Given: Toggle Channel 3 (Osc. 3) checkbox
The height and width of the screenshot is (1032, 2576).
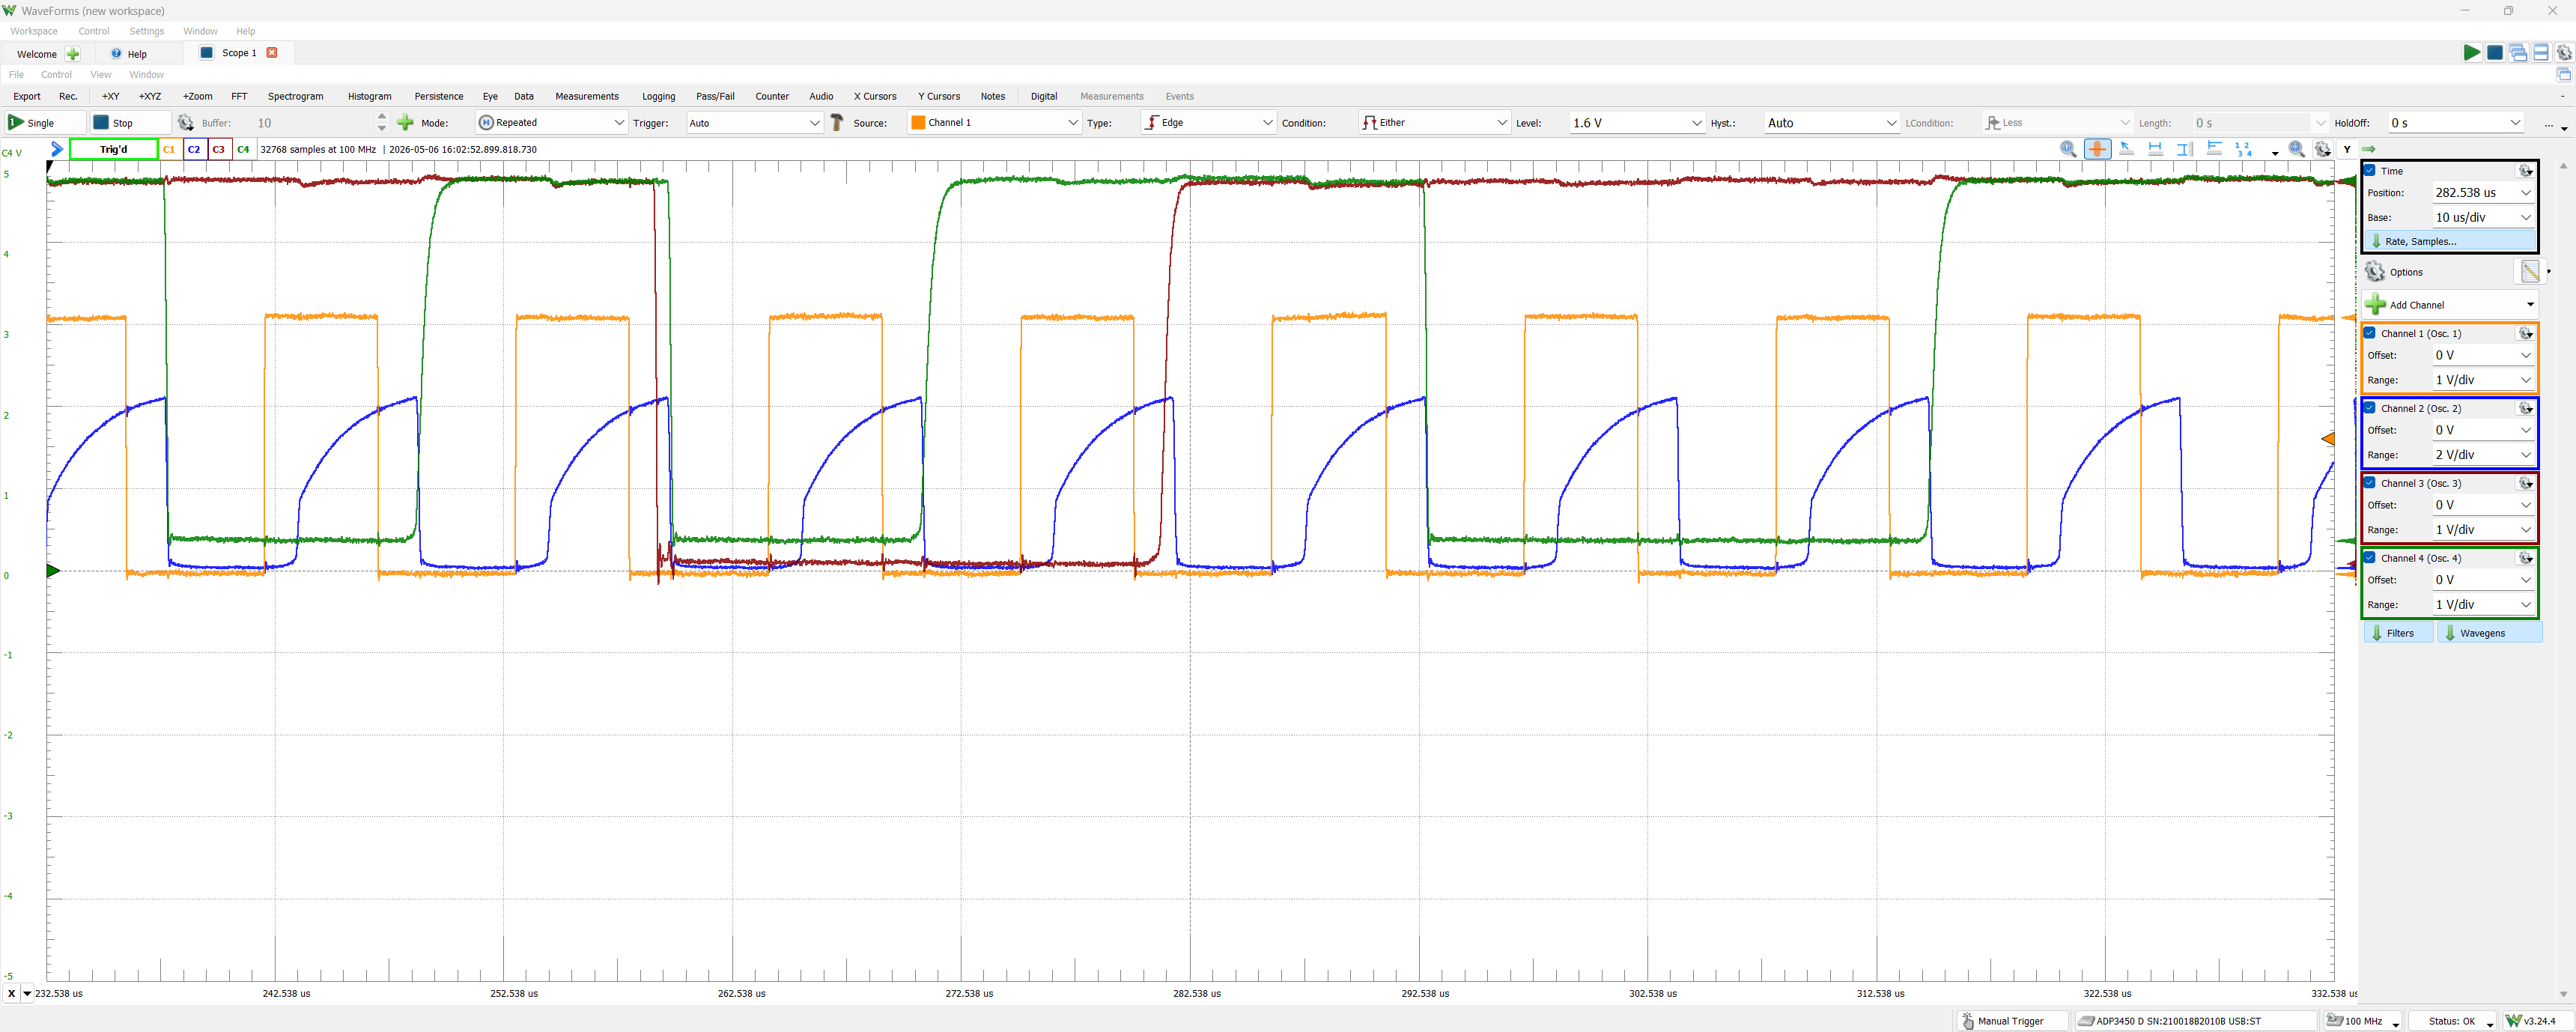Looking at the screenshot, I should point(2370,483).
